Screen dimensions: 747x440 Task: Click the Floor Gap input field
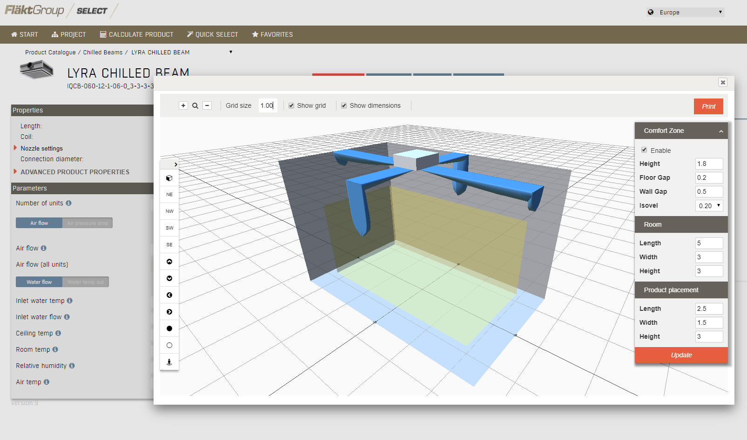pyautogui.click(x=709, y=177)
